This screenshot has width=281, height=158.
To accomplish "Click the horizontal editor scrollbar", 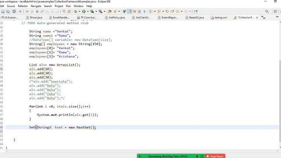I will 141,151.
